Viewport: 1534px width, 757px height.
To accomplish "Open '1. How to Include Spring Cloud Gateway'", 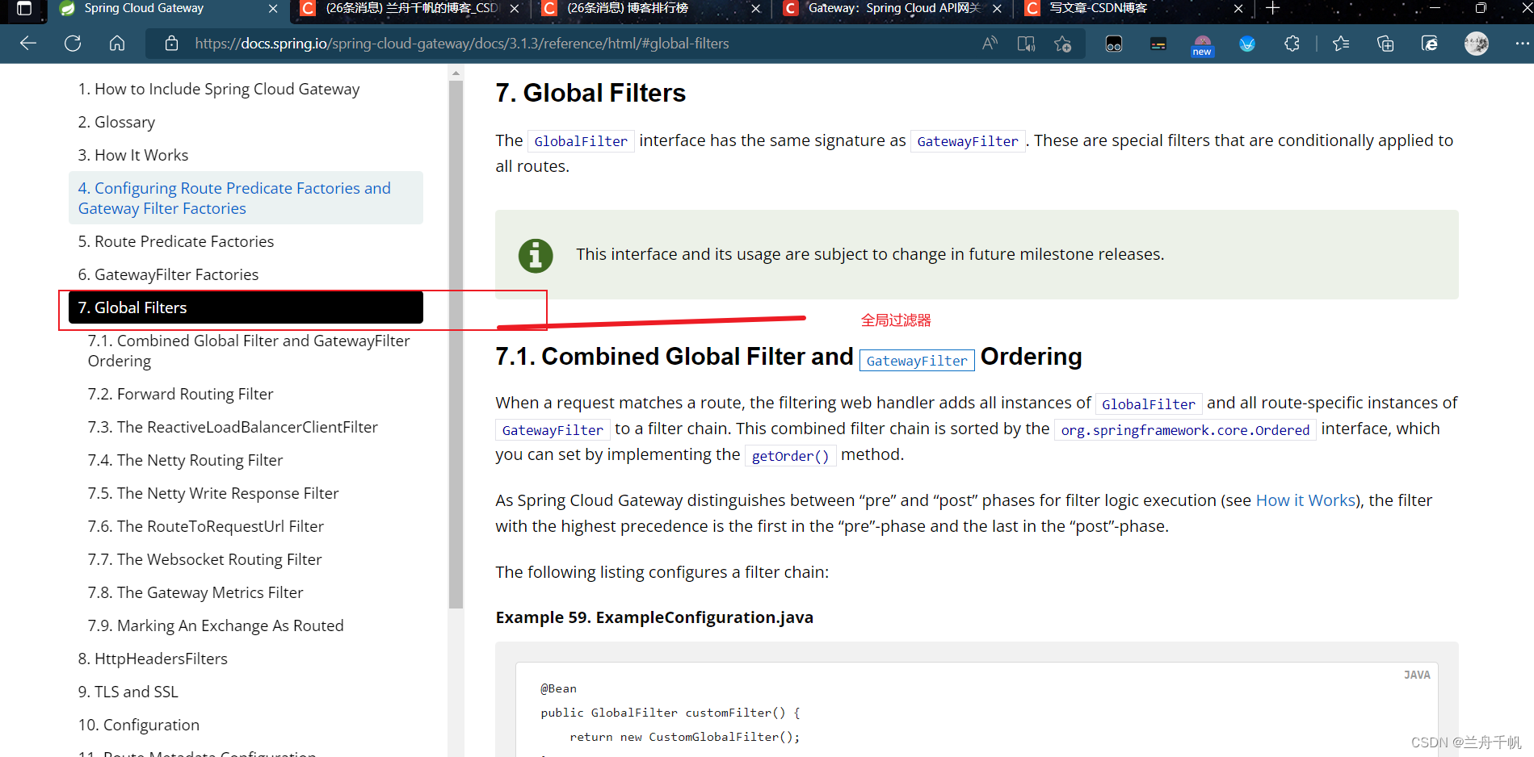I will pyautogui.click(x=219, y=89).
